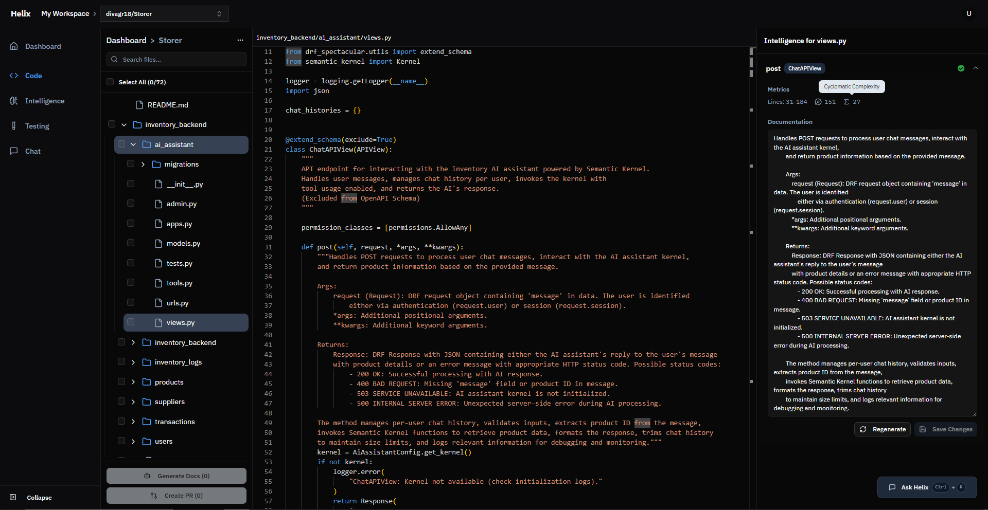The width and height of the screenshot is (988, 510).
Task: Tick the checkbox next to models.py
Action: click(x=131, y=243)
